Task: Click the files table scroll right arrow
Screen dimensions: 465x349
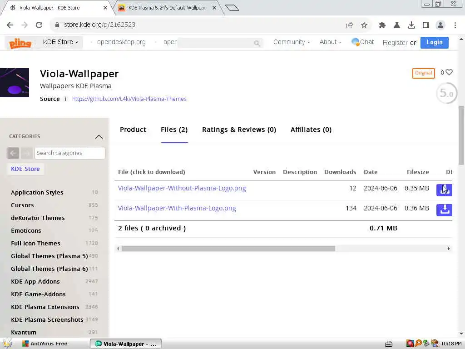Action: click(x=448, y=249)
